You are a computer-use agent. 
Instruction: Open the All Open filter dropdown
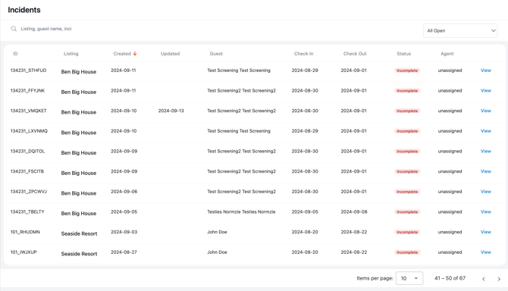click(460, 31)
